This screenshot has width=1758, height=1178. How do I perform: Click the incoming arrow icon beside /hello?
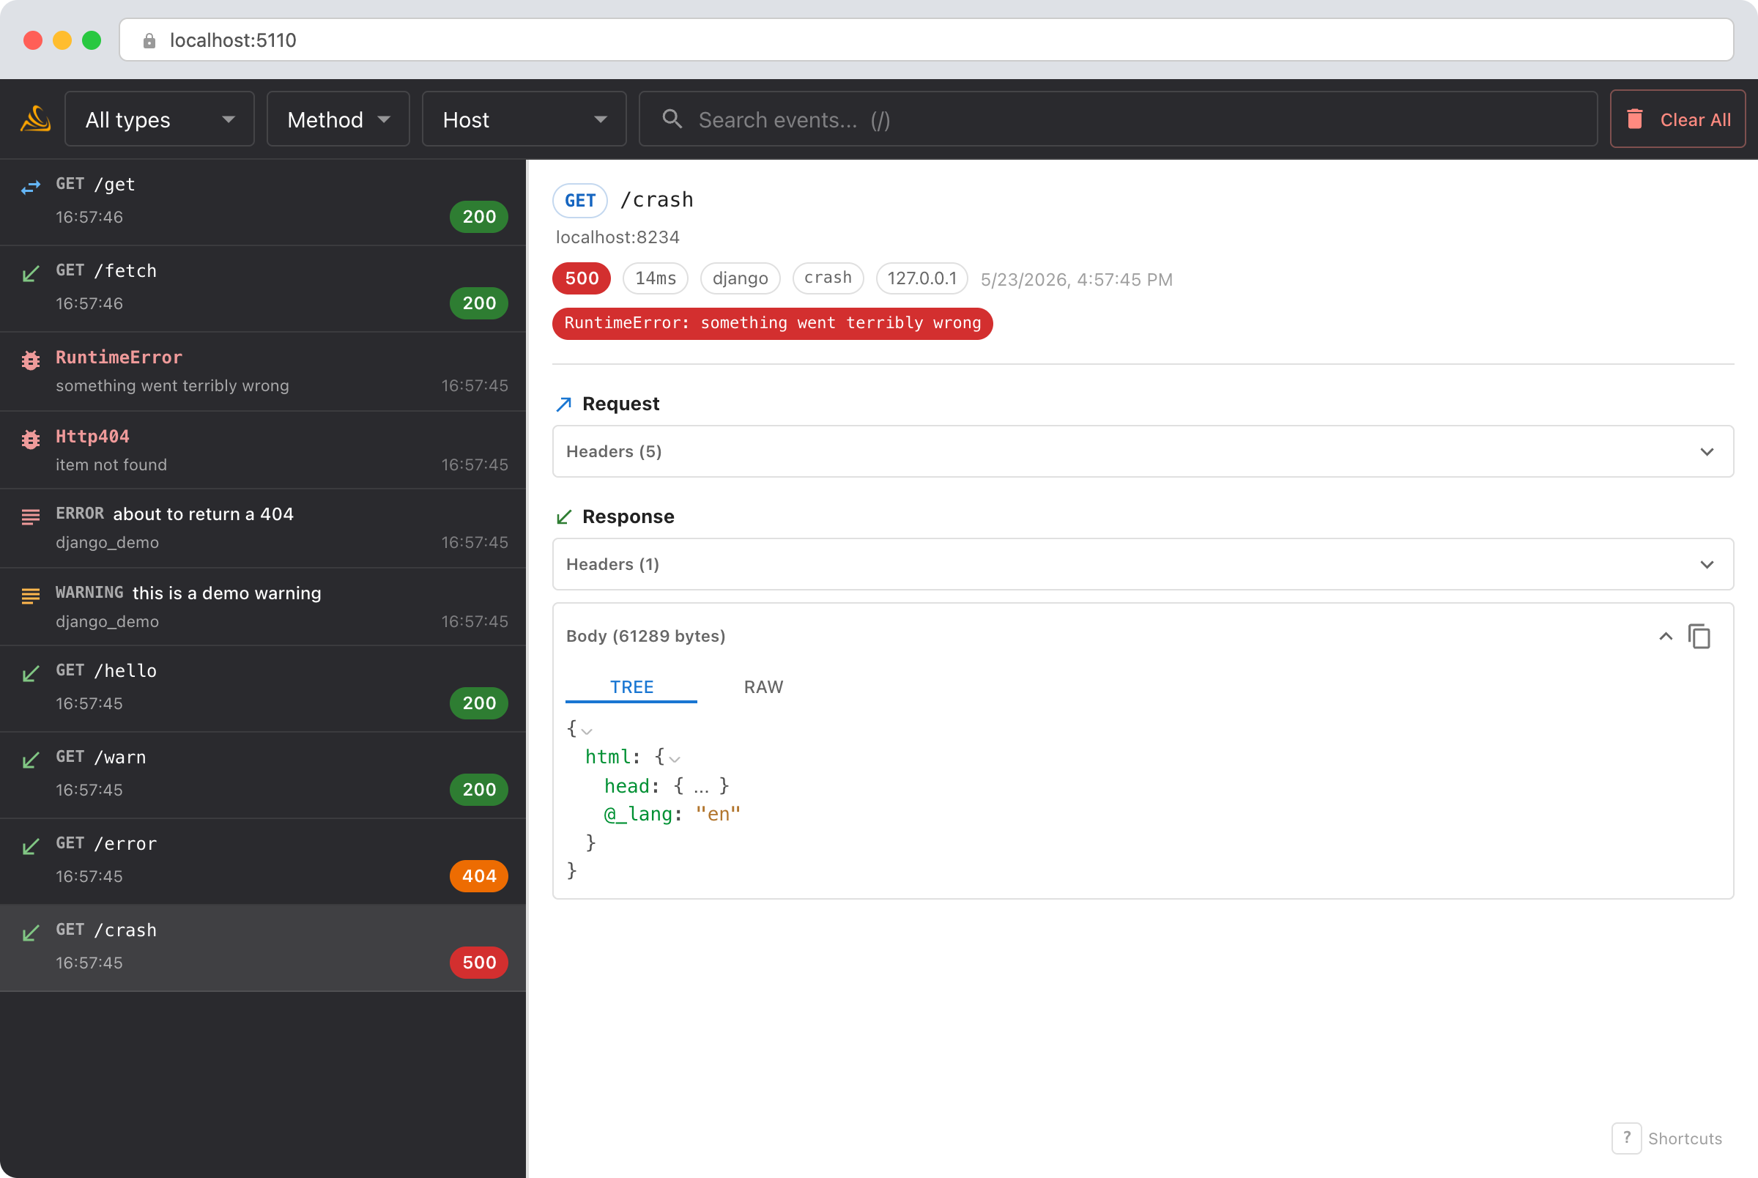point(31,674)
